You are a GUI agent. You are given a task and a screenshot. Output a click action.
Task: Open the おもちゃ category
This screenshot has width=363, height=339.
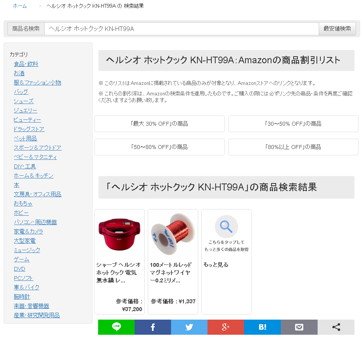tap(23, 204)
